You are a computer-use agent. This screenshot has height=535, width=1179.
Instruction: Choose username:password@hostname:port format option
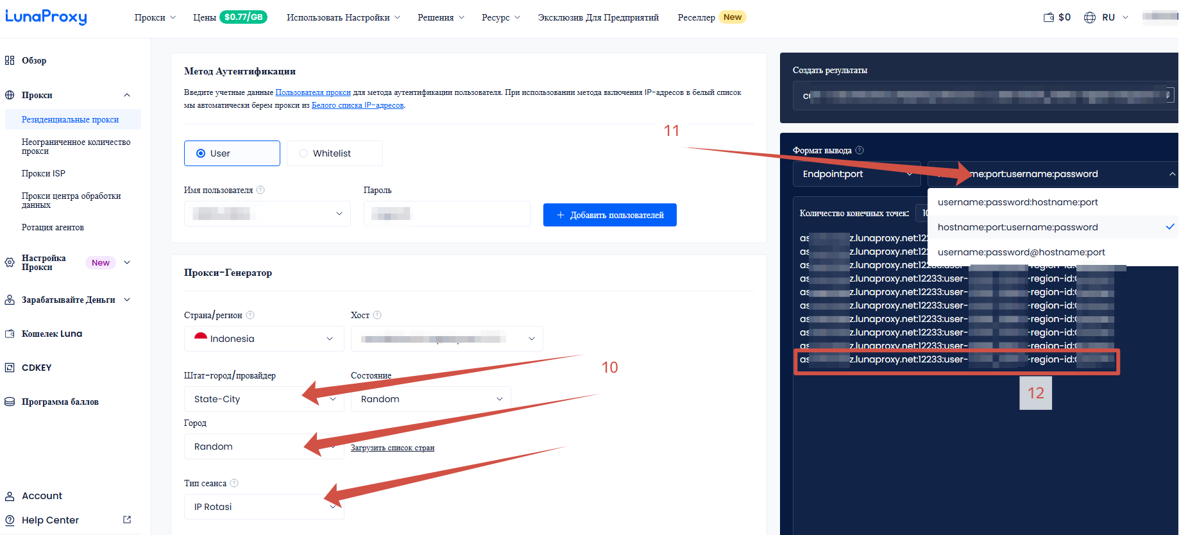tap(1021, 252)
